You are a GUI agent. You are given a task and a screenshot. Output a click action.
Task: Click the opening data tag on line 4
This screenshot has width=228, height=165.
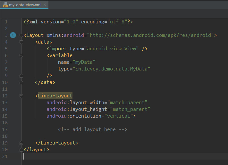point(44,42)
